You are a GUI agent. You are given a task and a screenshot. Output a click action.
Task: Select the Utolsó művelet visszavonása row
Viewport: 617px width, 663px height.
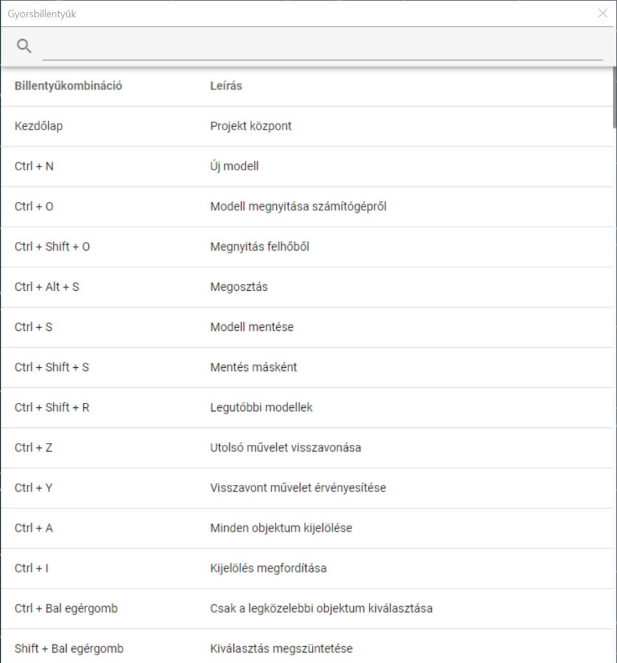pos(307,448)
